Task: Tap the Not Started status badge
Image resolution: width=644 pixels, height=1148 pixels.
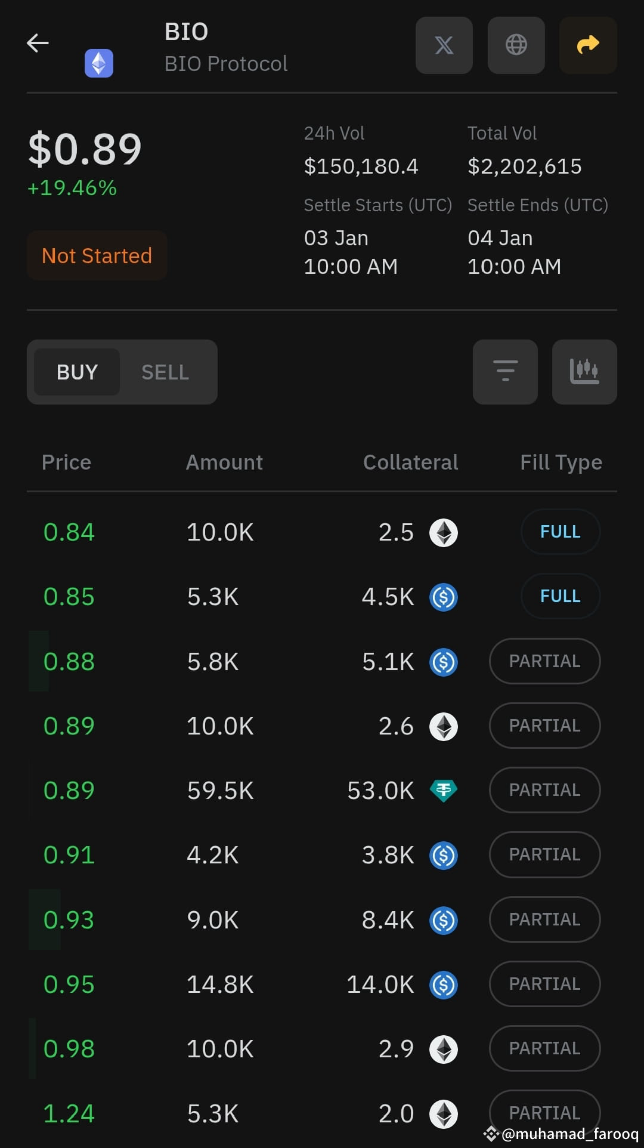Action: 97,255
